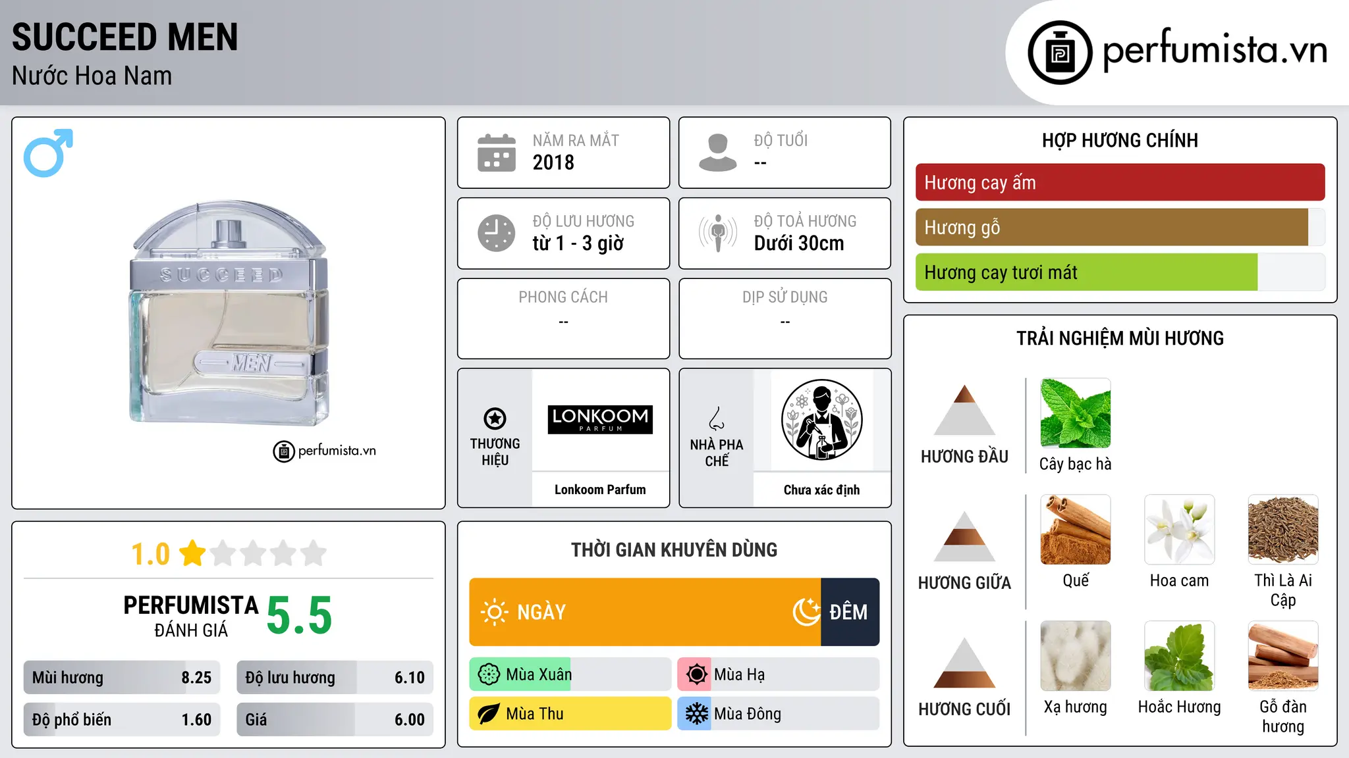Viewport: 1349px width, 758px height.
Task: Click the pyramid icon above Hương Cuối
Action: point(964,663)
